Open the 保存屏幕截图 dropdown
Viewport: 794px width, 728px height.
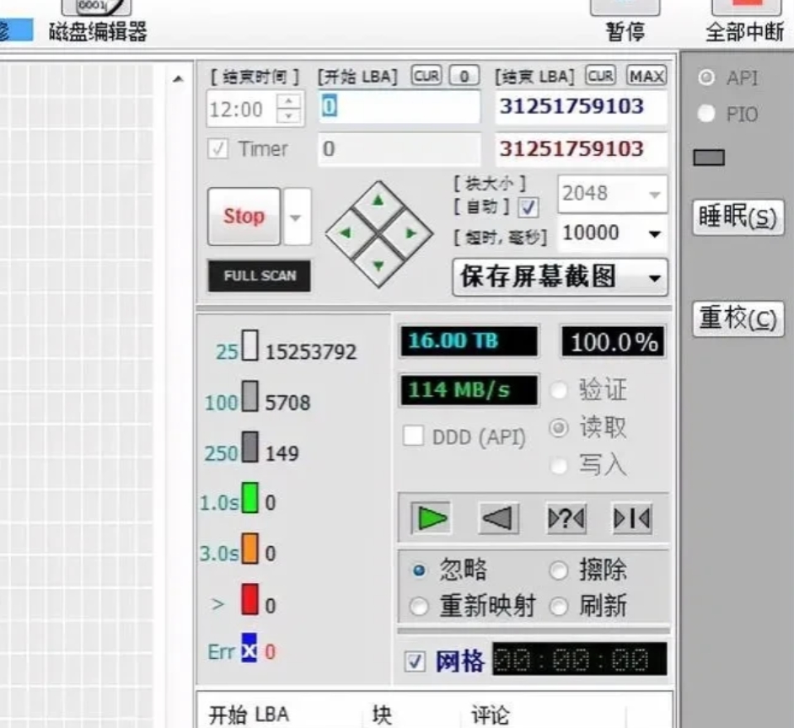tap(560, 277)
